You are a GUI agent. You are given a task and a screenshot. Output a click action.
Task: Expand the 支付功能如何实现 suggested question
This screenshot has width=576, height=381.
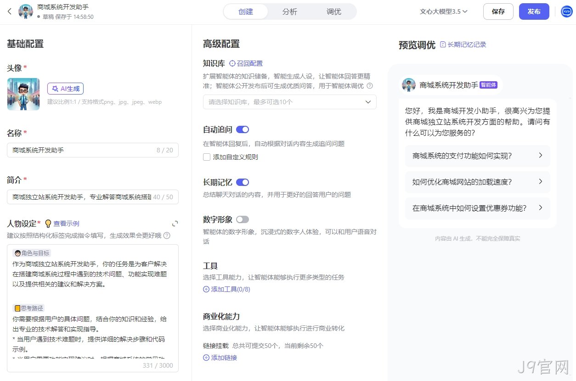pyautogui.click(x=478, y=156)
